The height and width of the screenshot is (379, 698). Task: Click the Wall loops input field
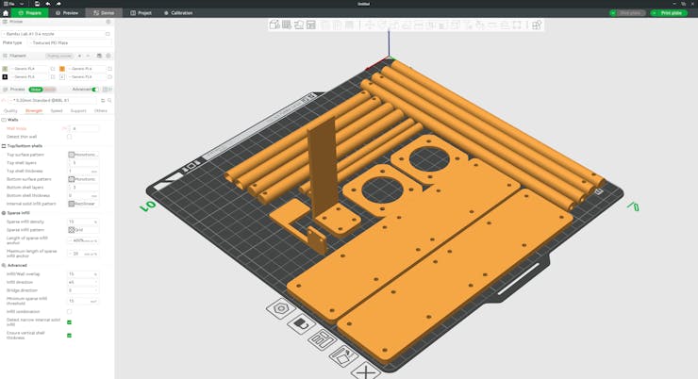(x=84, y=128)
